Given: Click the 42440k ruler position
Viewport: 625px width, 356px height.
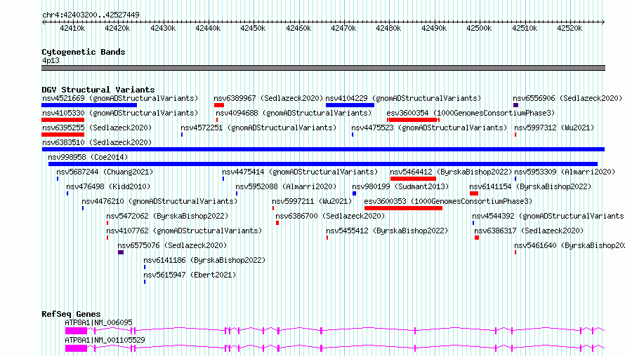Looking at the screenshot, I should coord(208,28).
